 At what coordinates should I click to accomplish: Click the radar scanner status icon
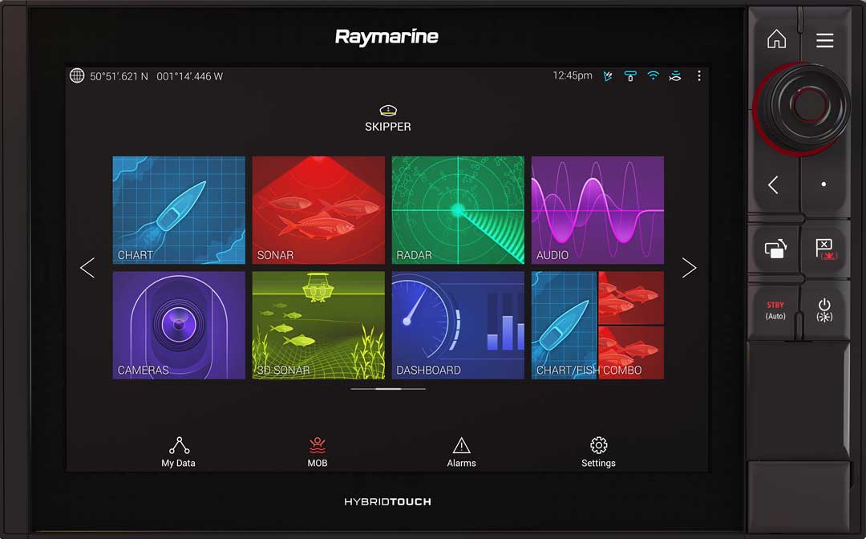tap(630, 76)
